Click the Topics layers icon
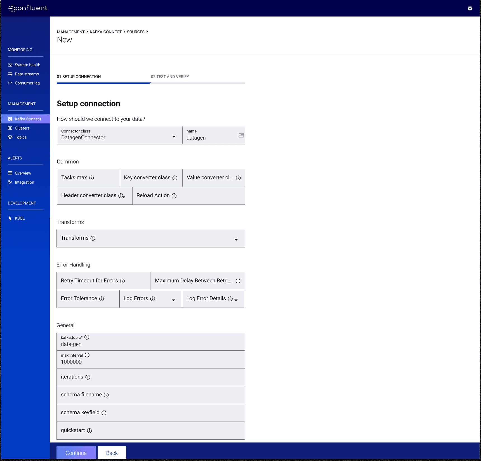481x461 pixels. (x=10, y=137)
